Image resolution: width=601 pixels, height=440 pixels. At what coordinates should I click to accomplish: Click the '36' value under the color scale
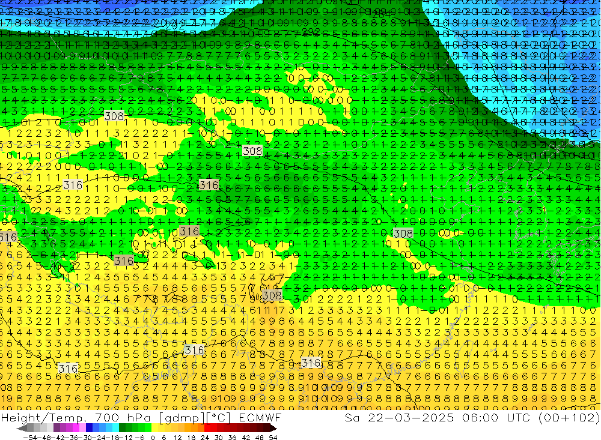pyautogui.click(x=232, y=438)
